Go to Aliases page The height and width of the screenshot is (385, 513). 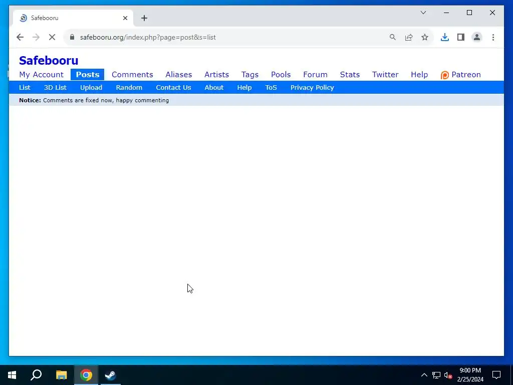179,75
